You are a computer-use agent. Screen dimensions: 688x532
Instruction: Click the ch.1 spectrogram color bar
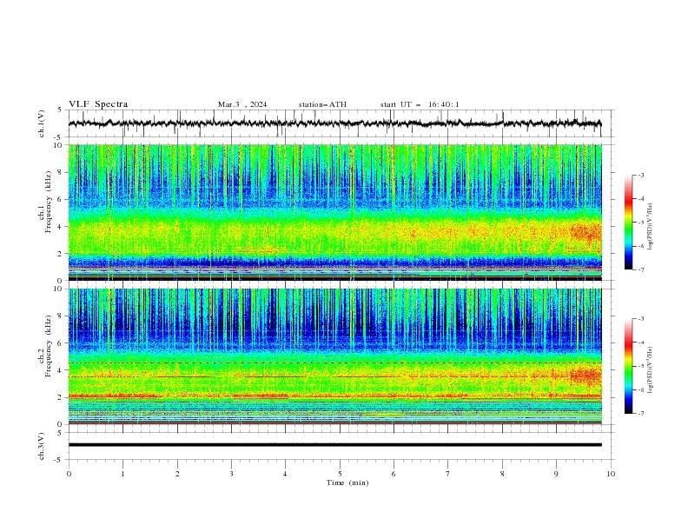click(628, 223)
